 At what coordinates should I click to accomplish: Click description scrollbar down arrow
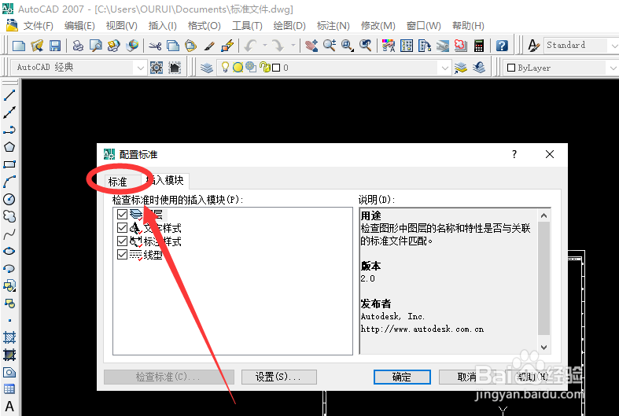543,348
